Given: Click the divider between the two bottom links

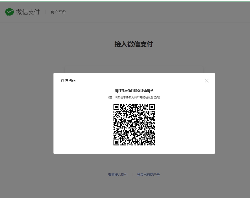Looking at the screenshot, I should point(132,175).
